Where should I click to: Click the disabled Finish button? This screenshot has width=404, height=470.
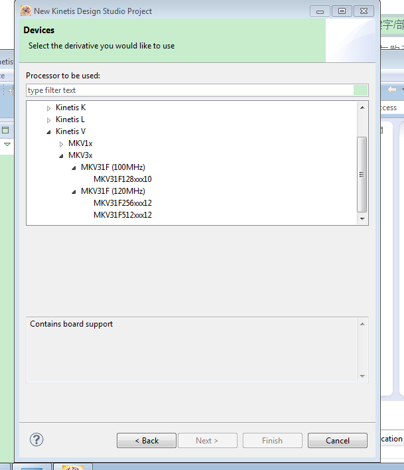(x=272, y=440)
